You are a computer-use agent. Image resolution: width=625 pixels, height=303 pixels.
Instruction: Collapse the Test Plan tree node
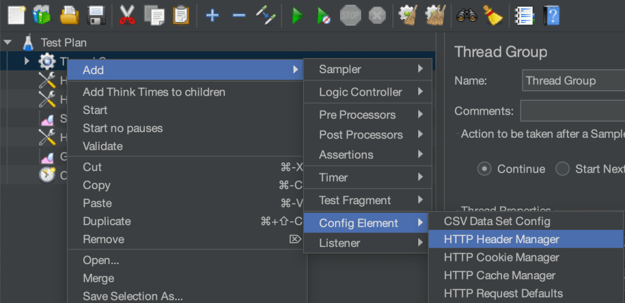coord(8,43)
